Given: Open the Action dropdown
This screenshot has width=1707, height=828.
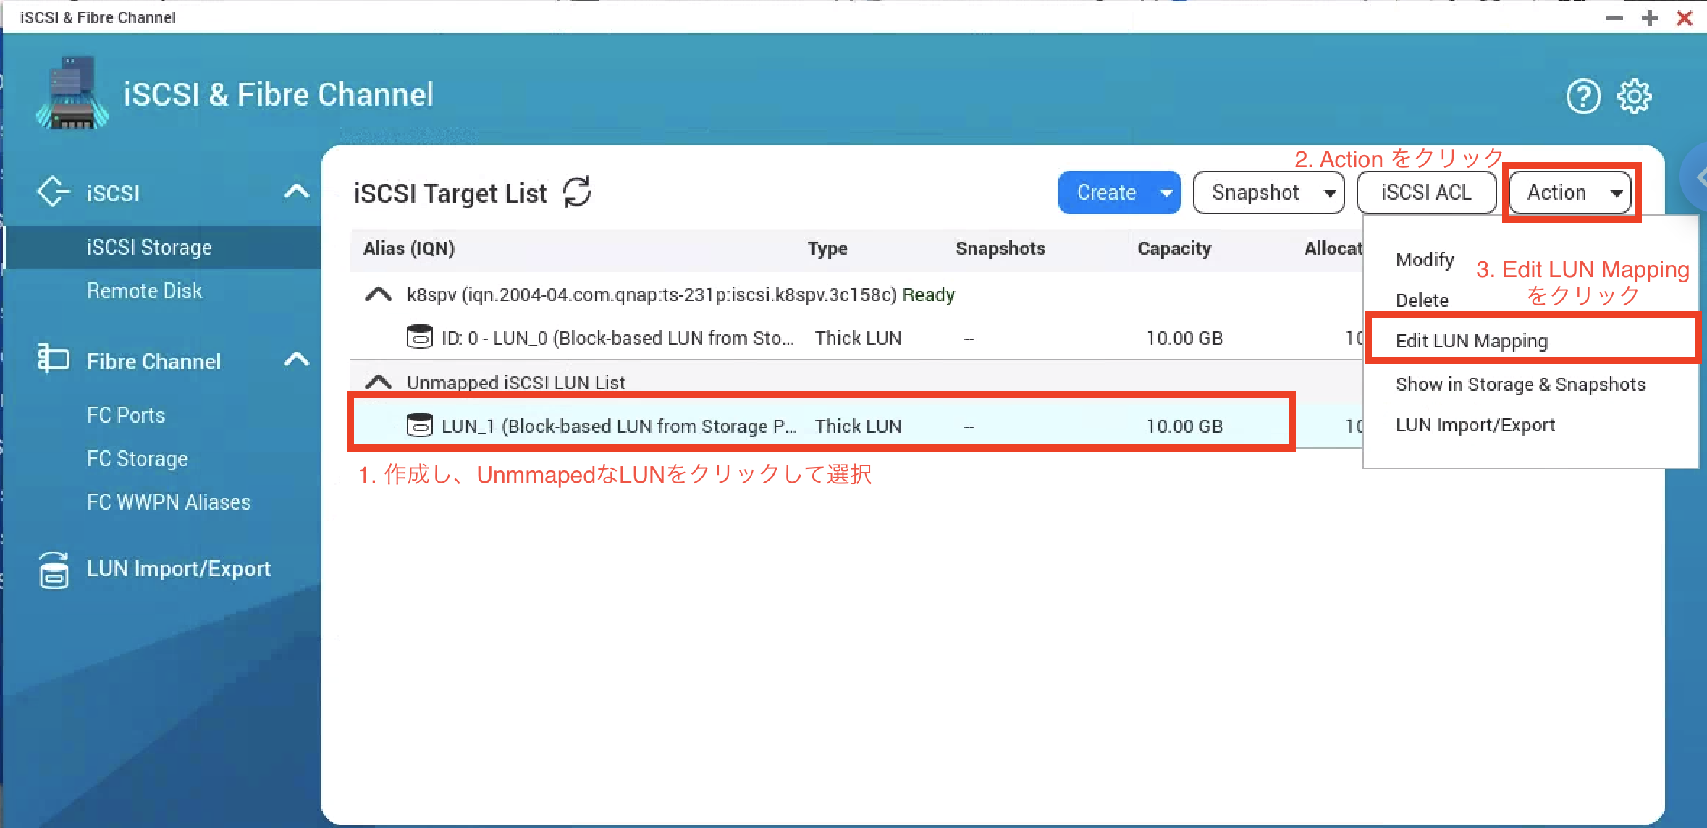Looking at the screenshot, I should tap(1570, 193).
